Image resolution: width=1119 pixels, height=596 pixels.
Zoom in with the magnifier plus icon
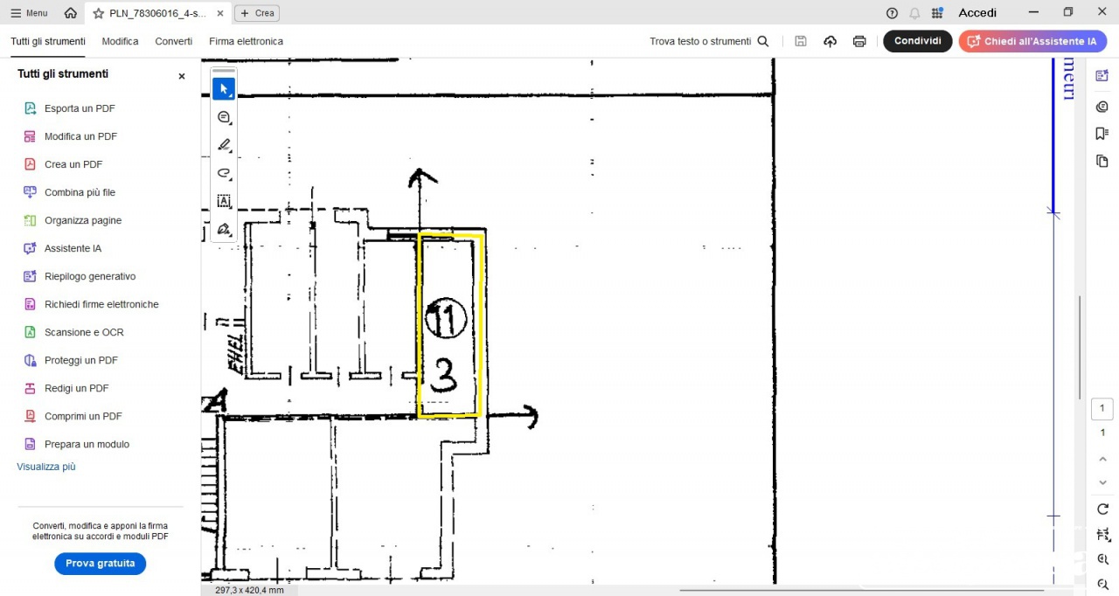click(x=1102, y=559)
